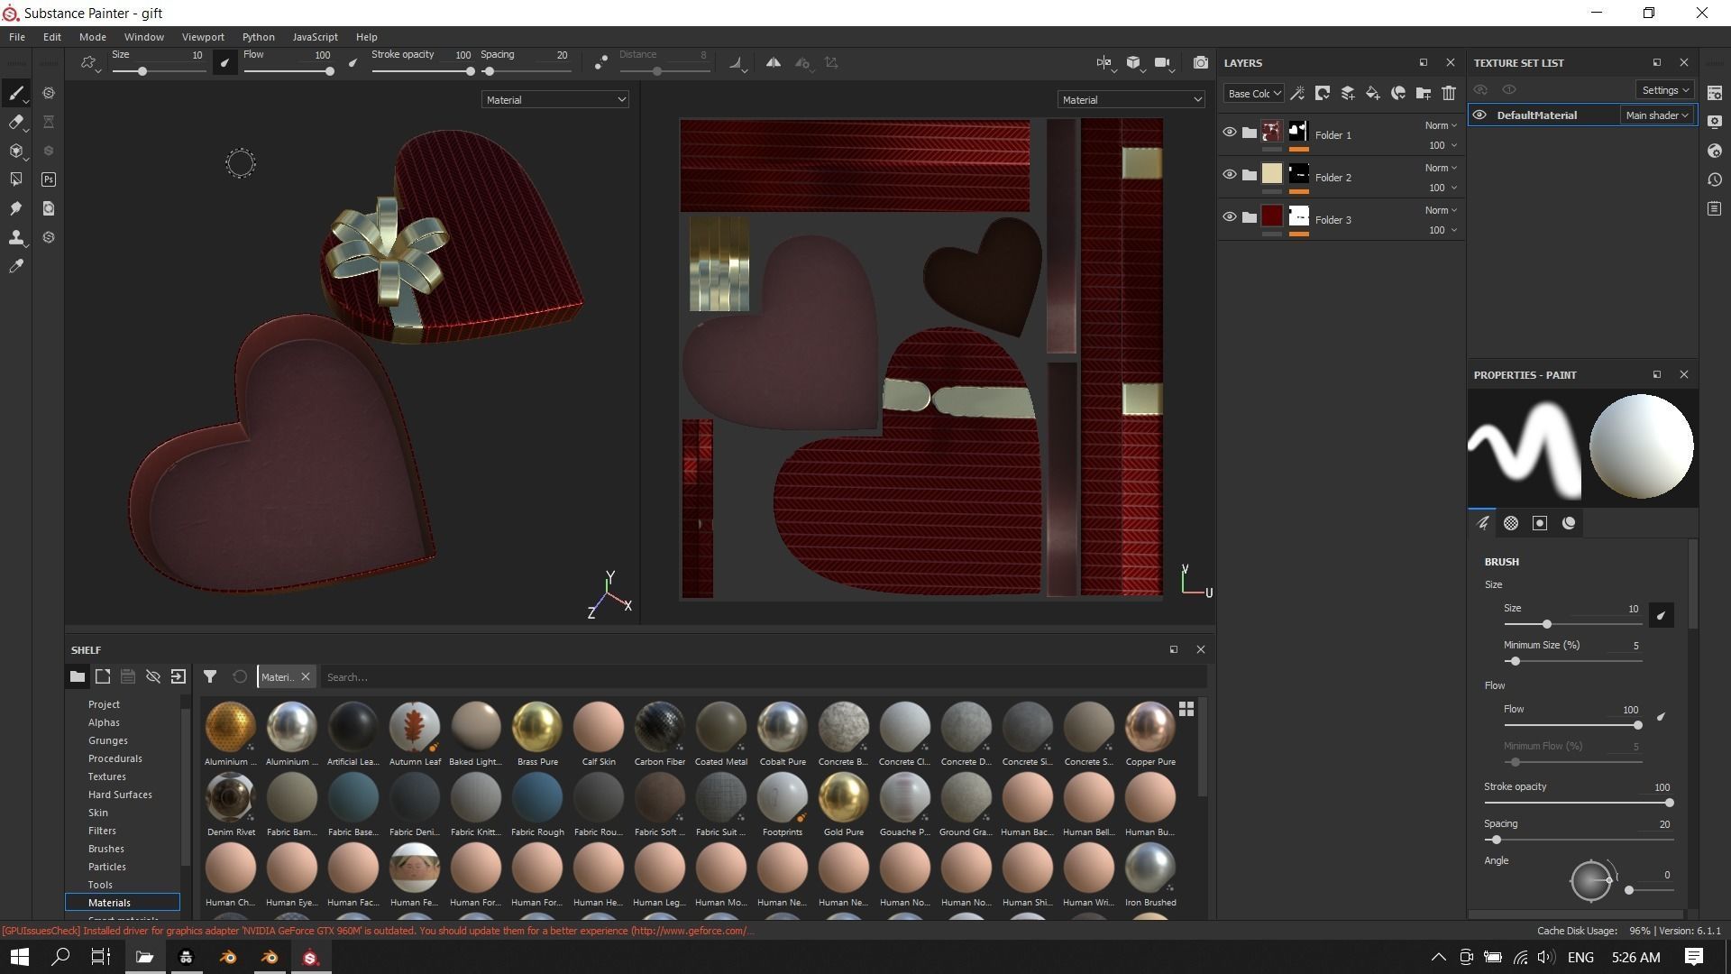Screen dimensions: 1731x974
Task: Toggle visibility of Folder 3 layer
Action: (x=1229, y=217)
